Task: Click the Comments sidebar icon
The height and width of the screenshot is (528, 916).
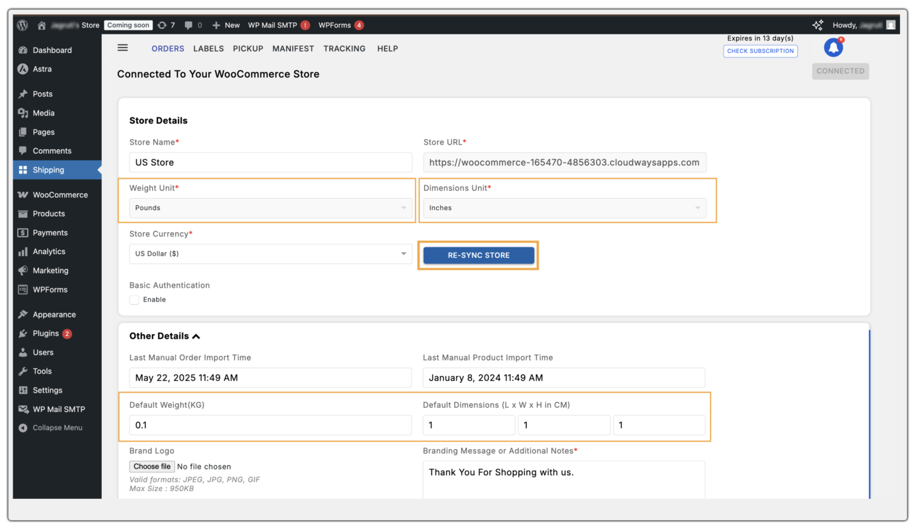Action: [x=23, y=150]
